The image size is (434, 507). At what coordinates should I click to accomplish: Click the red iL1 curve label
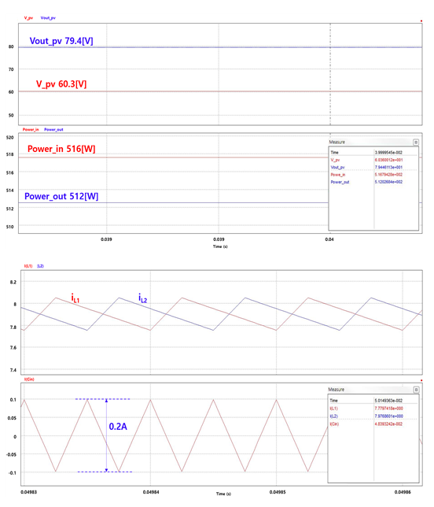pyautogui.click(x=75, y=298)
